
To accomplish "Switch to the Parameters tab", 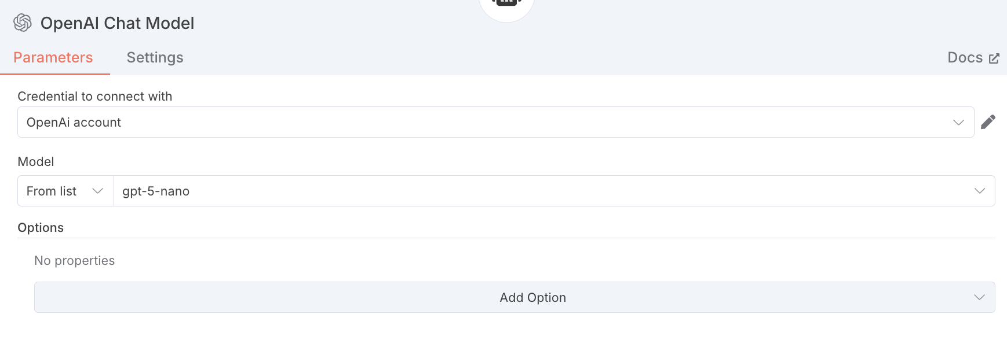I will 53,58.
